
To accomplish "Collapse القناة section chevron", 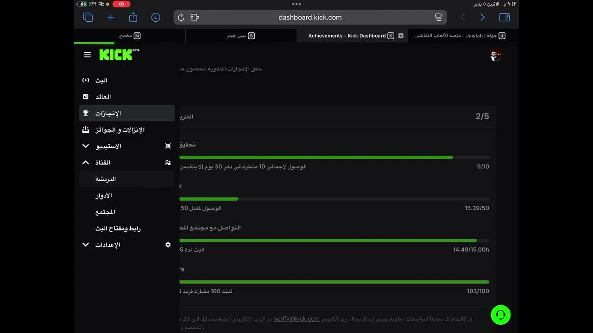I will [x=86, y=162].
